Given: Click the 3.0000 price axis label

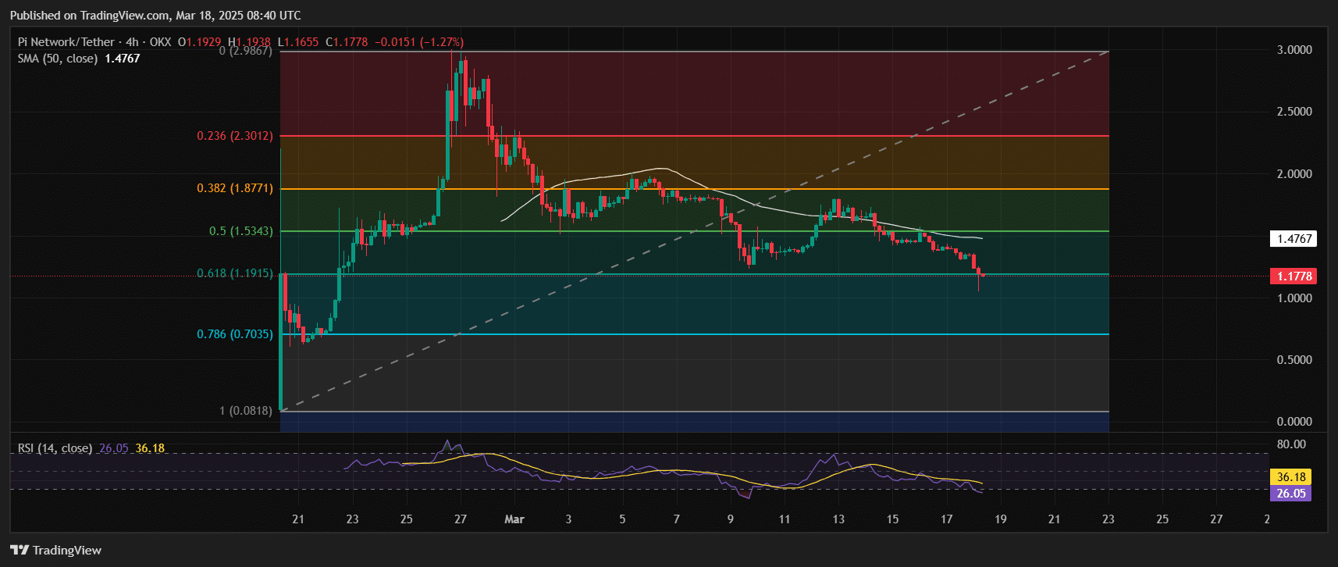Looking at the screenshot, I should [x=1294, y=50].
